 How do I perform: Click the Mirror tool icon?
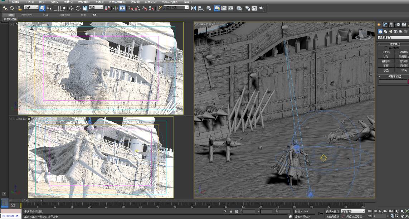(x=194, y=8)
